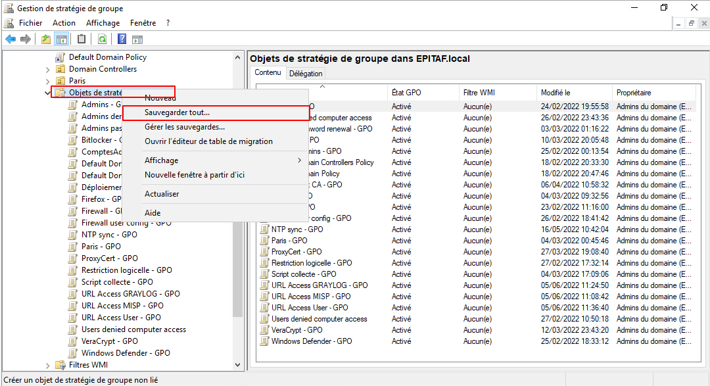
Task: Click the Back arrow toolbar icon
Action: point(11,39)
